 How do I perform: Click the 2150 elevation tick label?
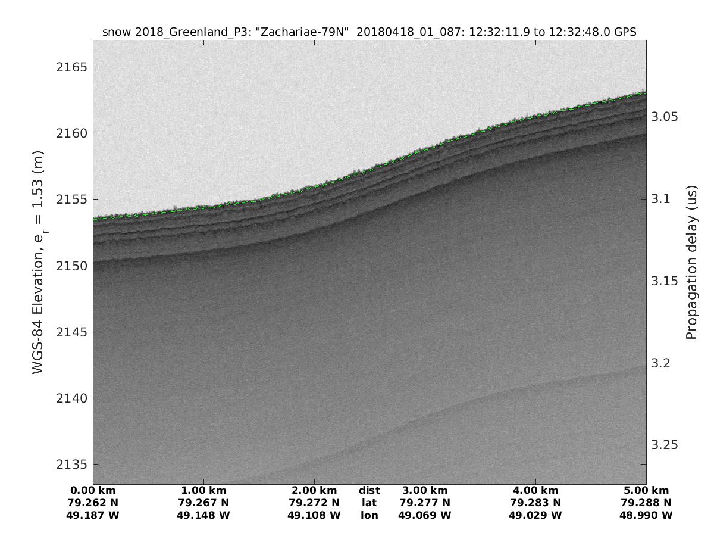71,266
